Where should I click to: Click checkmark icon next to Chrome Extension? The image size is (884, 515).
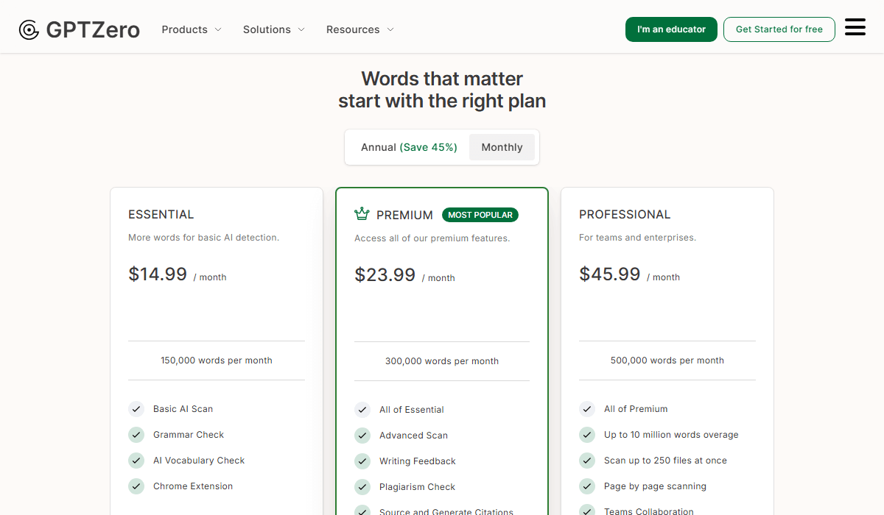click(x=136, y=486)
